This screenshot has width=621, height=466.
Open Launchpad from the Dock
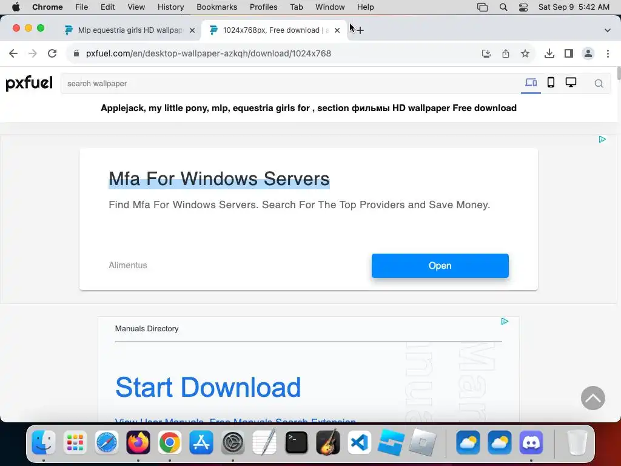75,442
